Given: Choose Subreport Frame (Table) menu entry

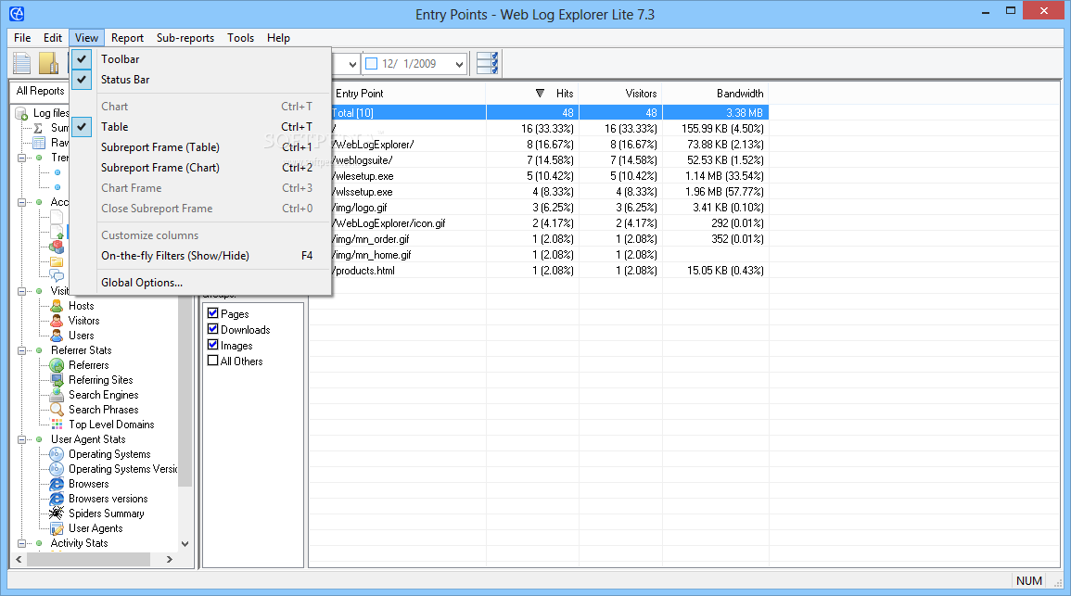Looking at the screenshot, I should coord(201,147).
